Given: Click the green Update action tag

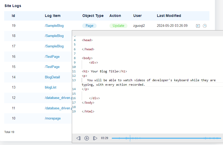Looking at the screenshot, I should click(x=118, y=26).
